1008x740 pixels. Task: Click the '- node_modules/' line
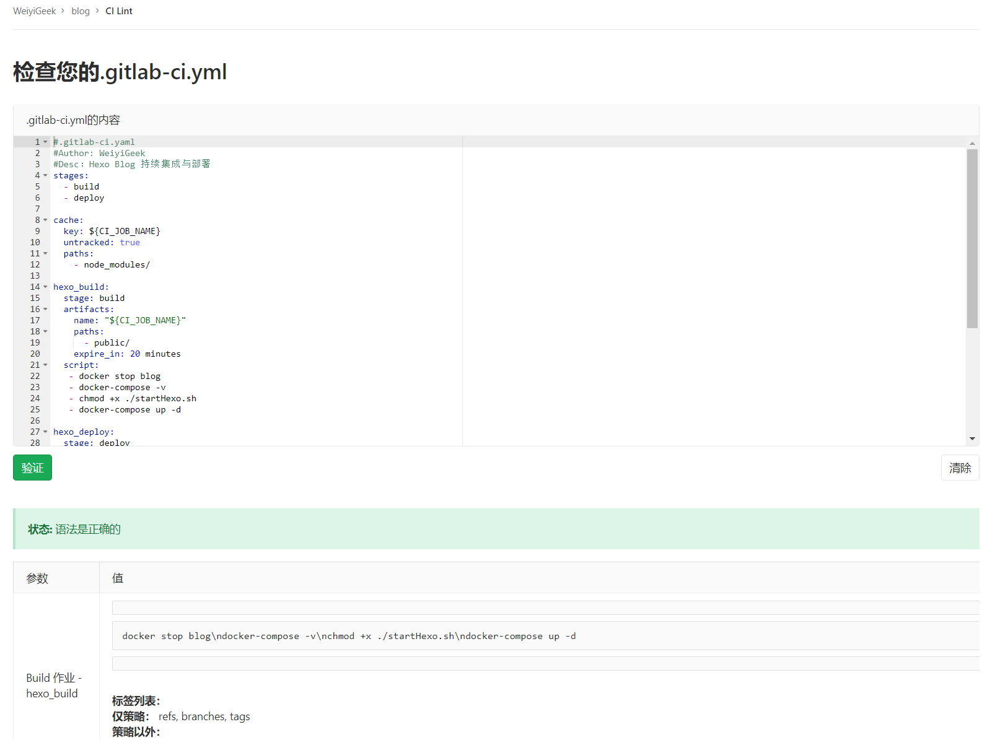(112, 264)
